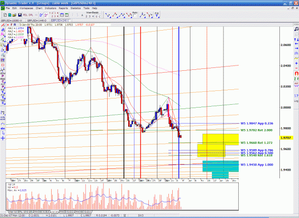Select Wave Bands number 2

coord(87,16)
